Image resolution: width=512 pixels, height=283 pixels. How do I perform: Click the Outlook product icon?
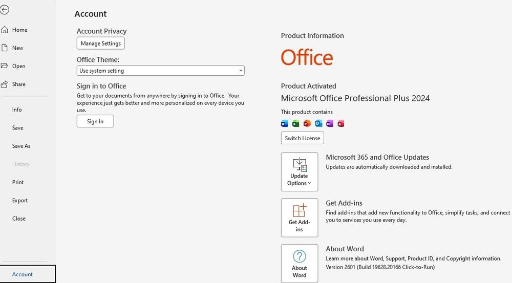318,123
